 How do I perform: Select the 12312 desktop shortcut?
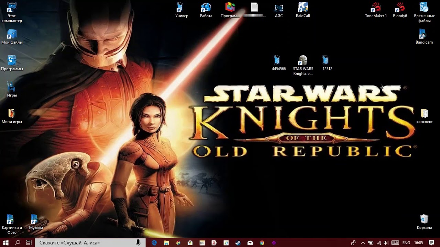click(x=327, y=63)
